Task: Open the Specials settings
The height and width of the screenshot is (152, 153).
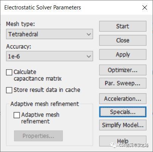Action: (x=123, y=112)
